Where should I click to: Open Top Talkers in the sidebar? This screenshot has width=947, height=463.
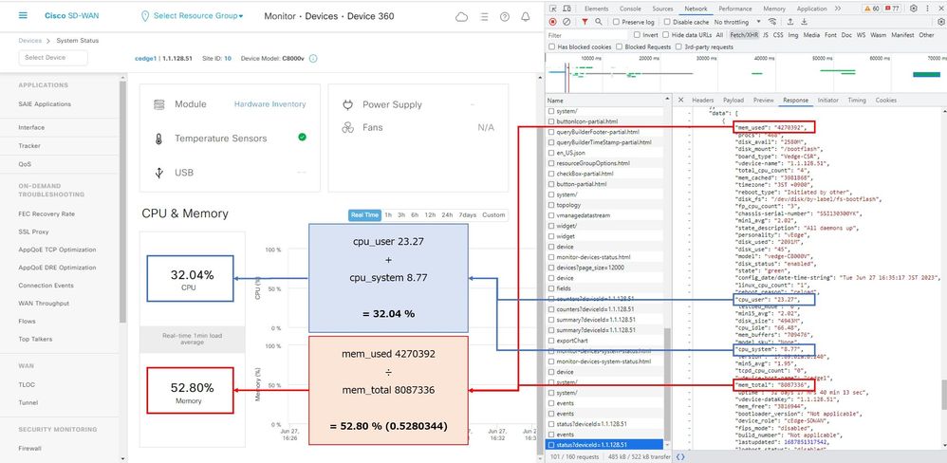pyautogui.click(x=35, y=339)
